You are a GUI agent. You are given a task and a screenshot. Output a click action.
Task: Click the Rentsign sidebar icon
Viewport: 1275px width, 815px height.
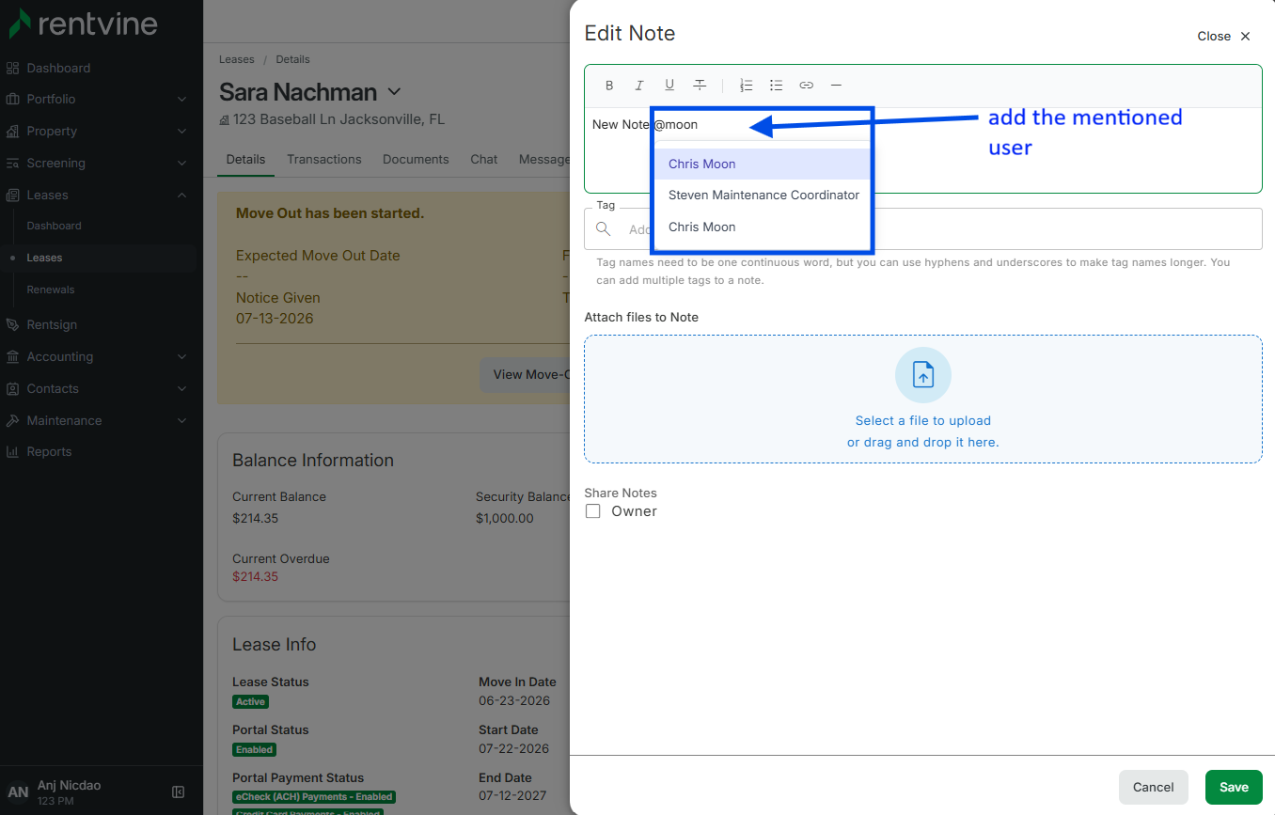(x=12, y=324)
